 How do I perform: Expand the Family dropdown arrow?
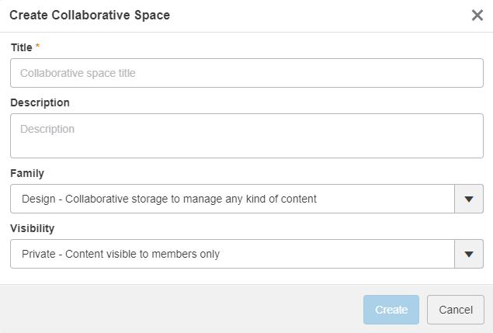(468, 199)
